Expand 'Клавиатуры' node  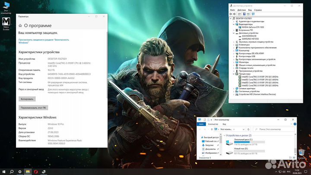(x=234, y=45)
